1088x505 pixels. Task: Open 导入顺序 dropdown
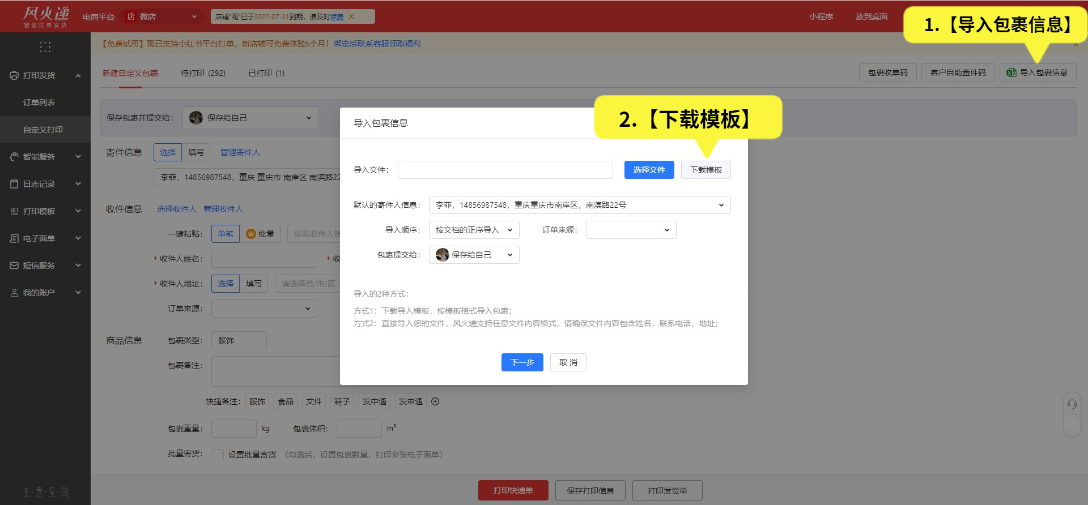[x=474, y=230]
